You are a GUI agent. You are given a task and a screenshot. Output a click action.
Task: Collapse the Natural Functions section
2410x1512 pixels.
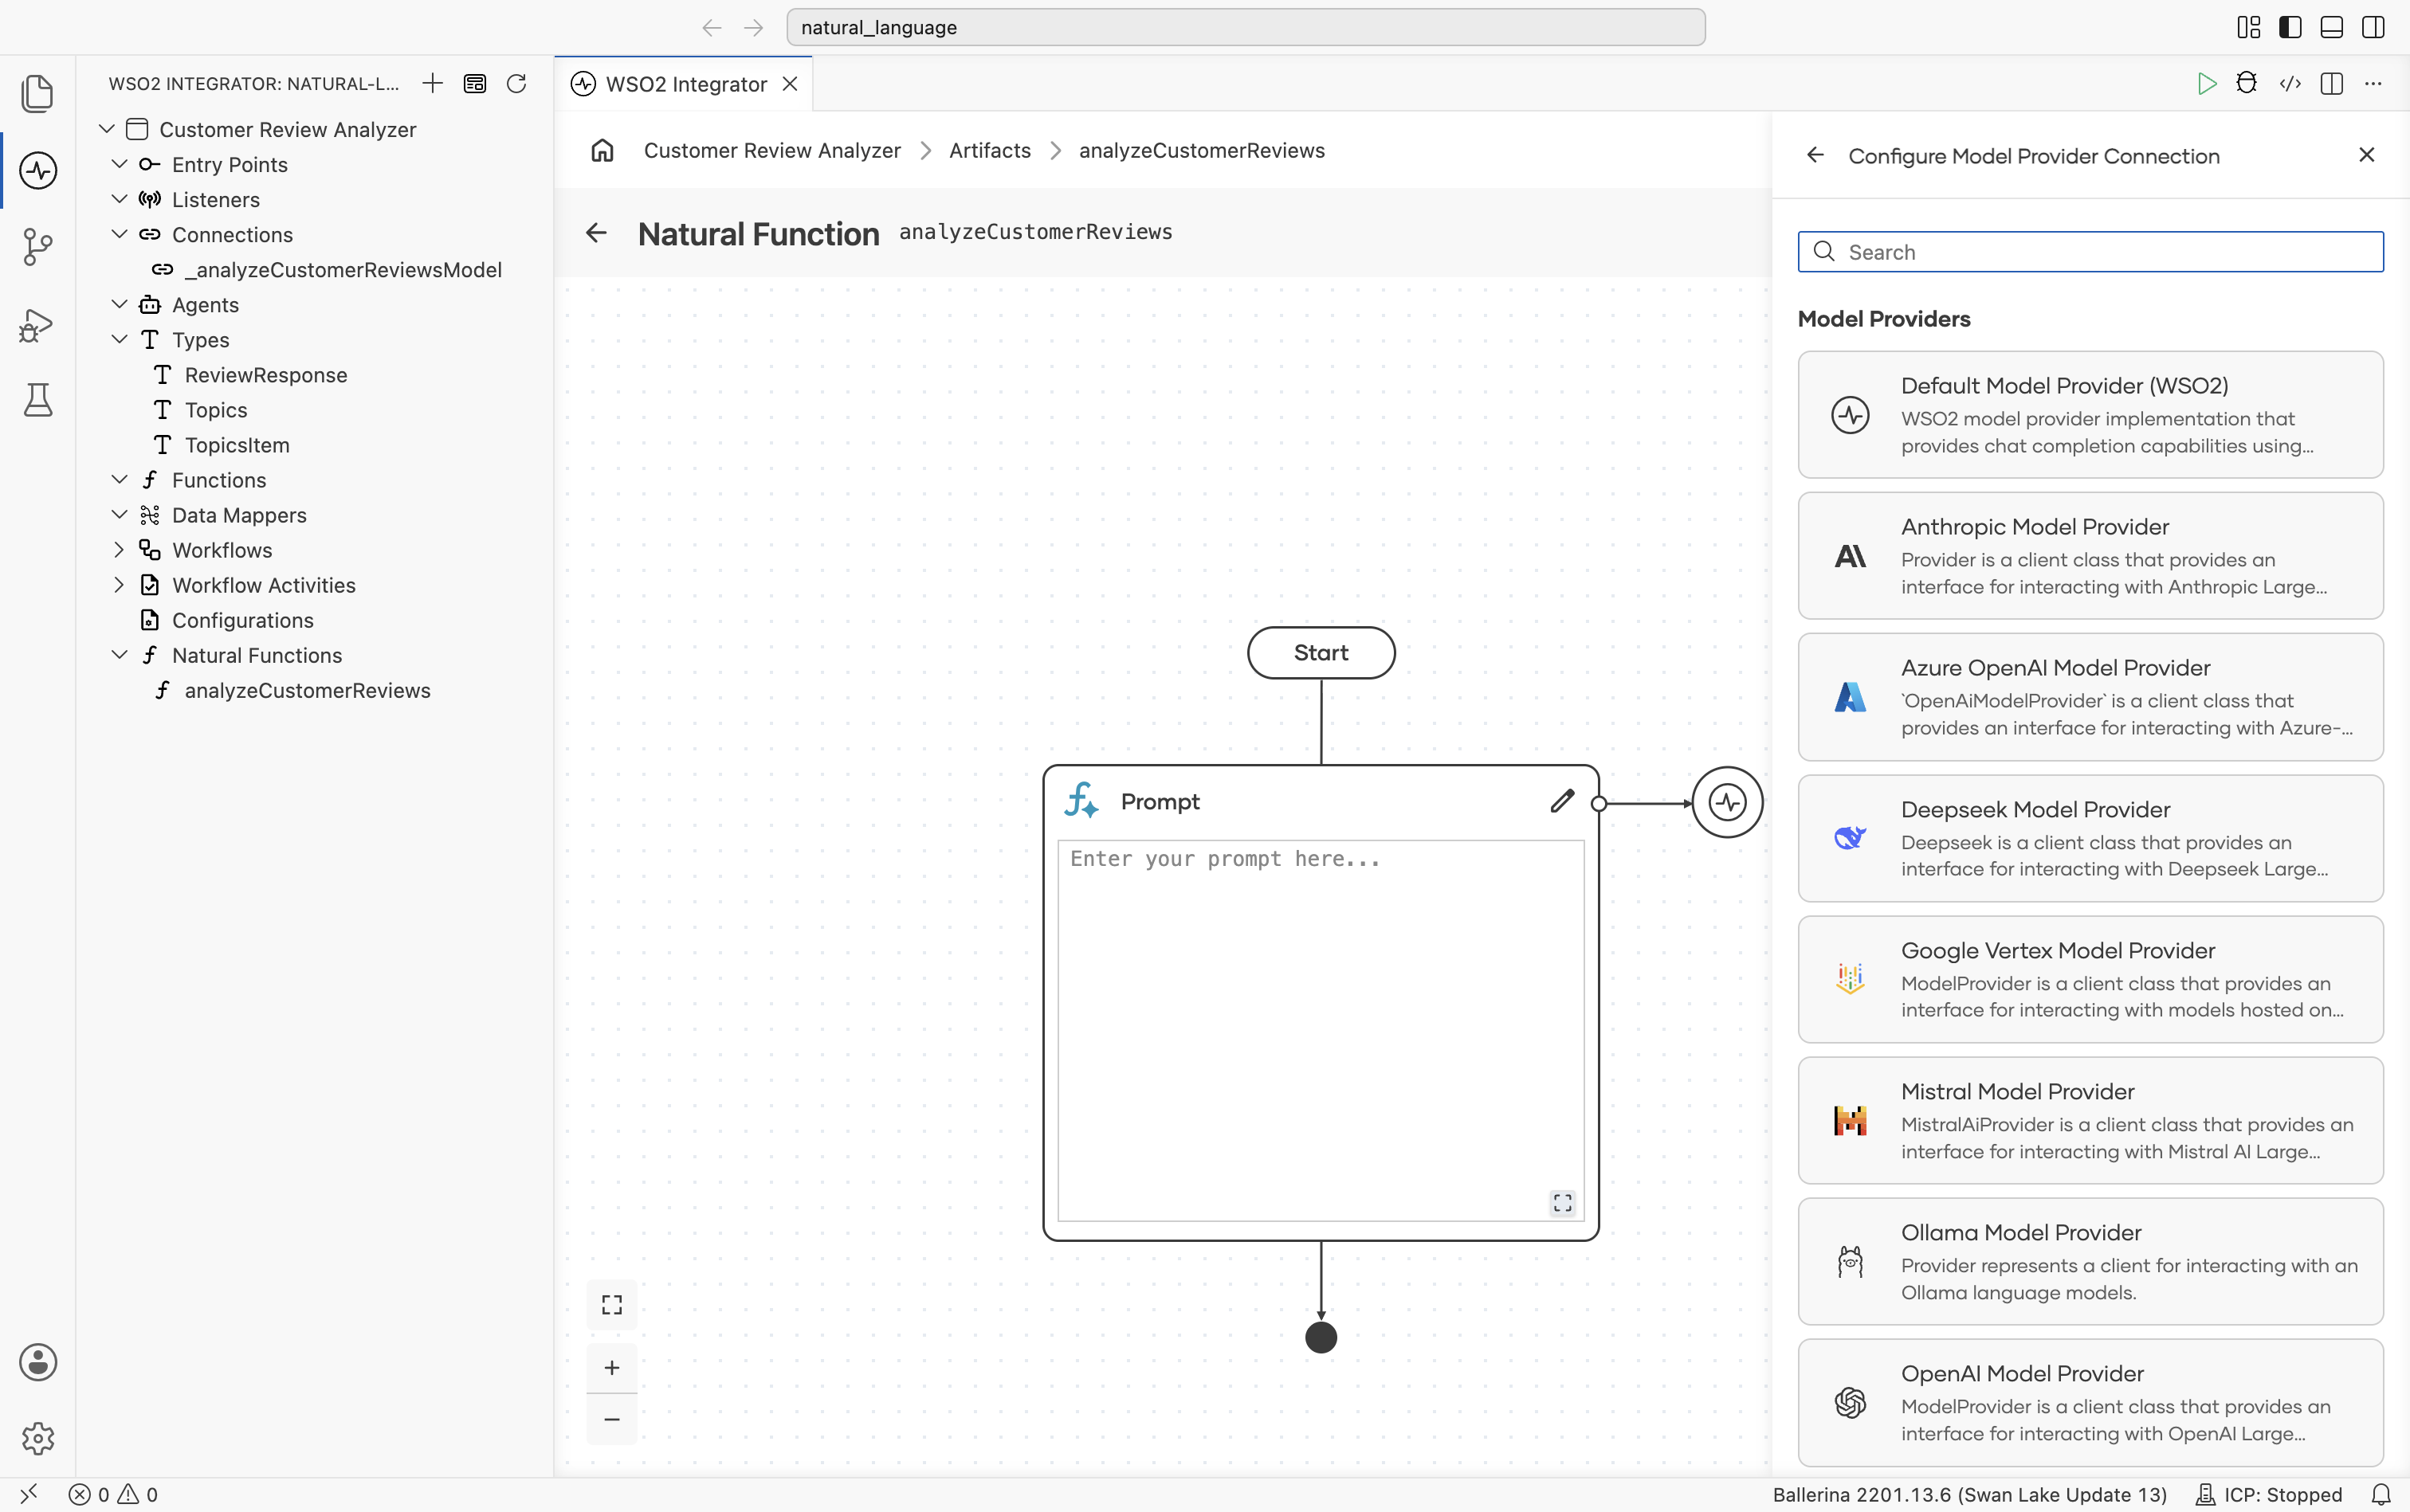click(x=119, y=654)
